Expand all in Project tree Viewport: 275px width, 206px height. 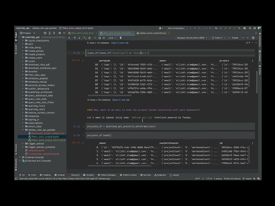click(49, 33)
